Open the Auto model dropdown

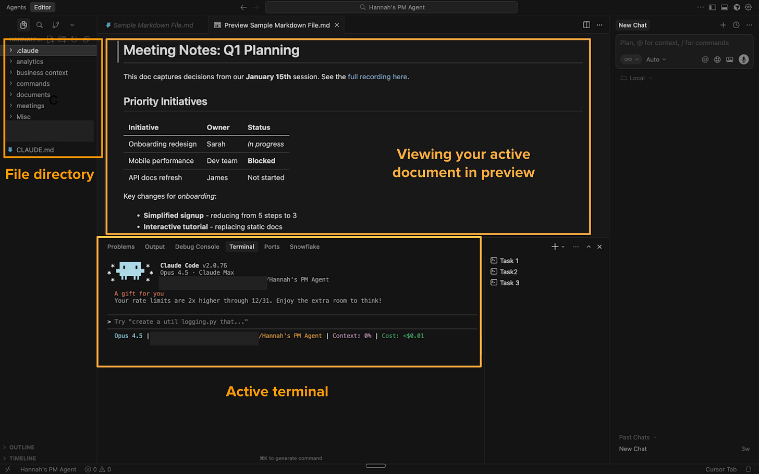click(x=656, y=59)
